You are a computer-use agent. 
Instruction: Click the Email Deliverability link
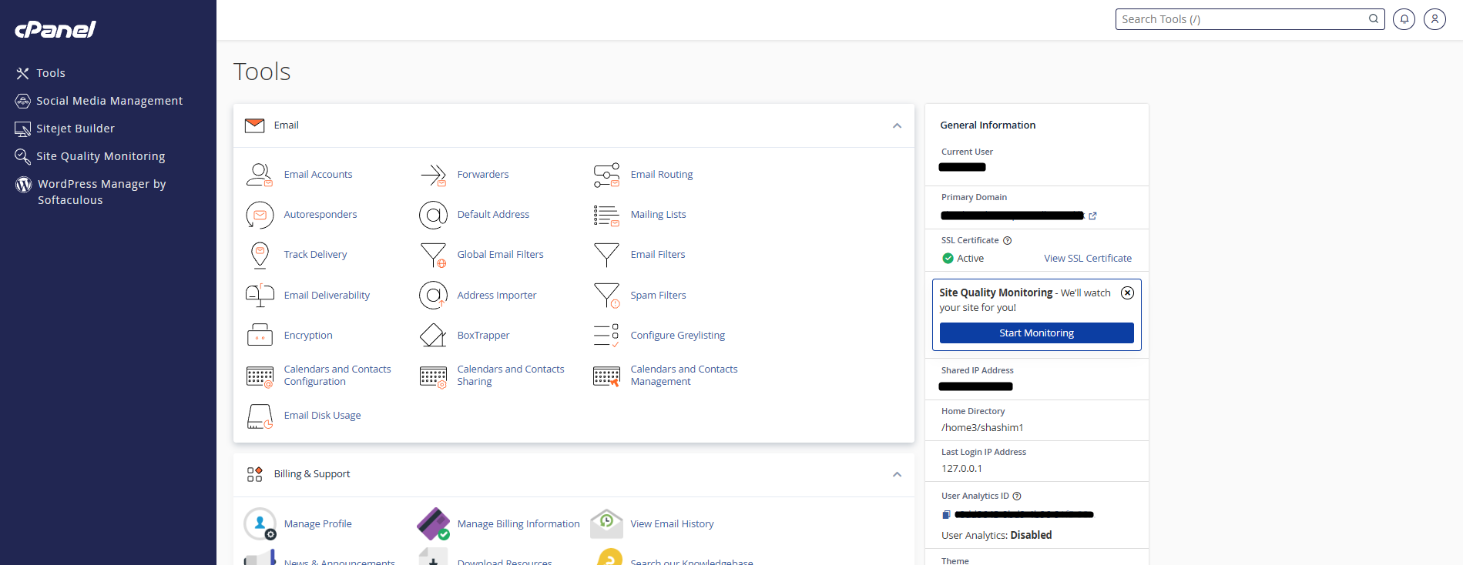[327, 296]
